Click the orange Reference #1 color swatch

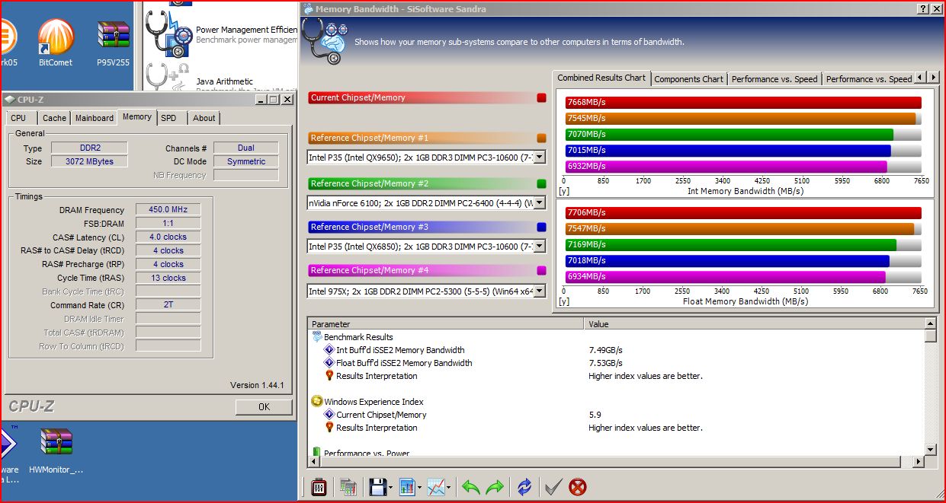point(541,138)
